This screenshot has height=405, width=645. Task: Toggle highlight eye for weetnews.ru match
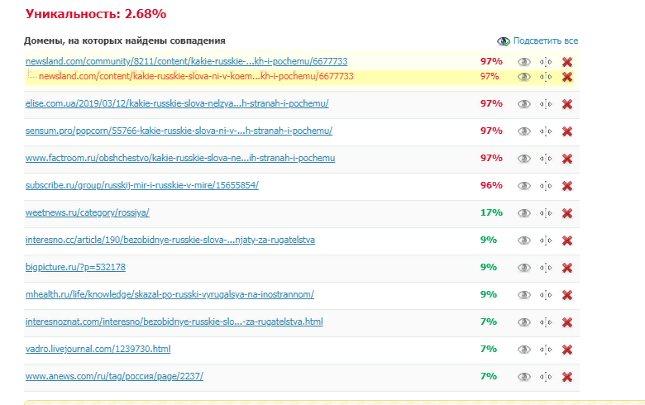[x=523, y=213]
